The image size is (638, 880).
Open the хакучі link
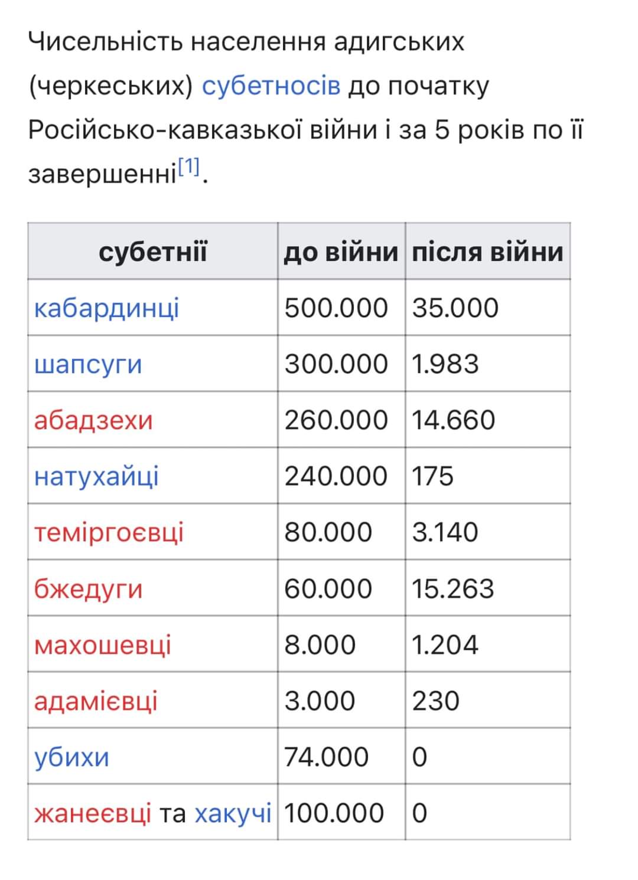click(233, 813)
